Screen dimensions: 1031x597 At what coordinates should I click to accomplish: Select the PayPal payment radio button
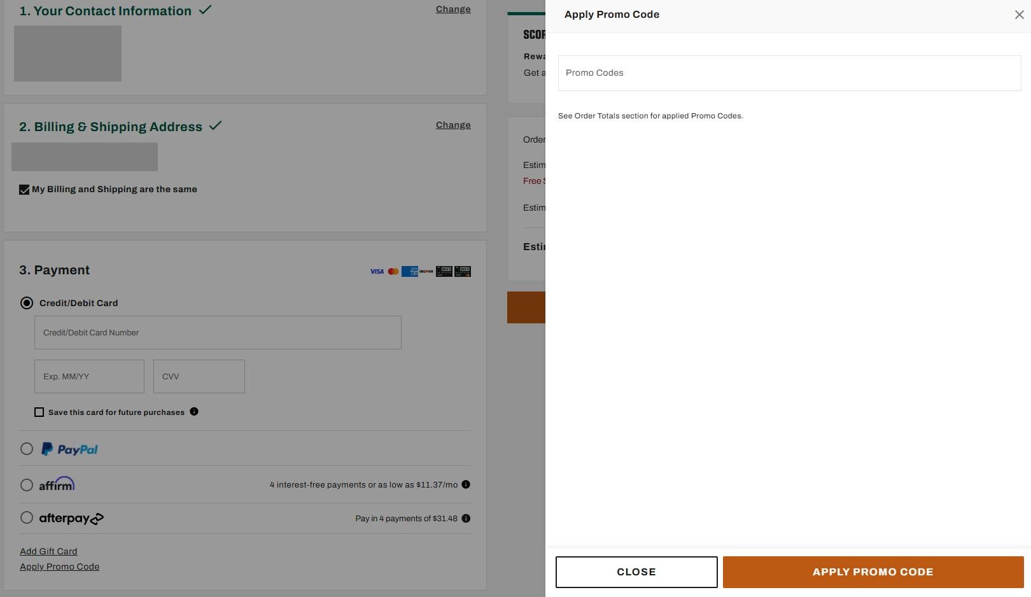[27, 449]
